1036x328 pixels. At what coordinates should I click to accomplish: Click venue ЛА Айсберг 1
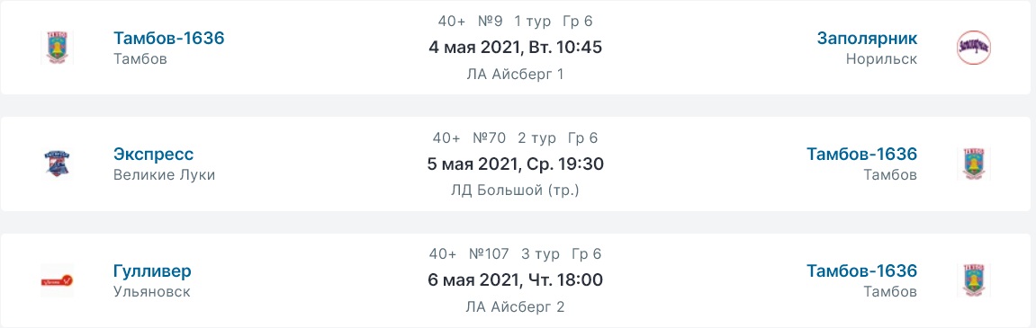click(516, 74)
